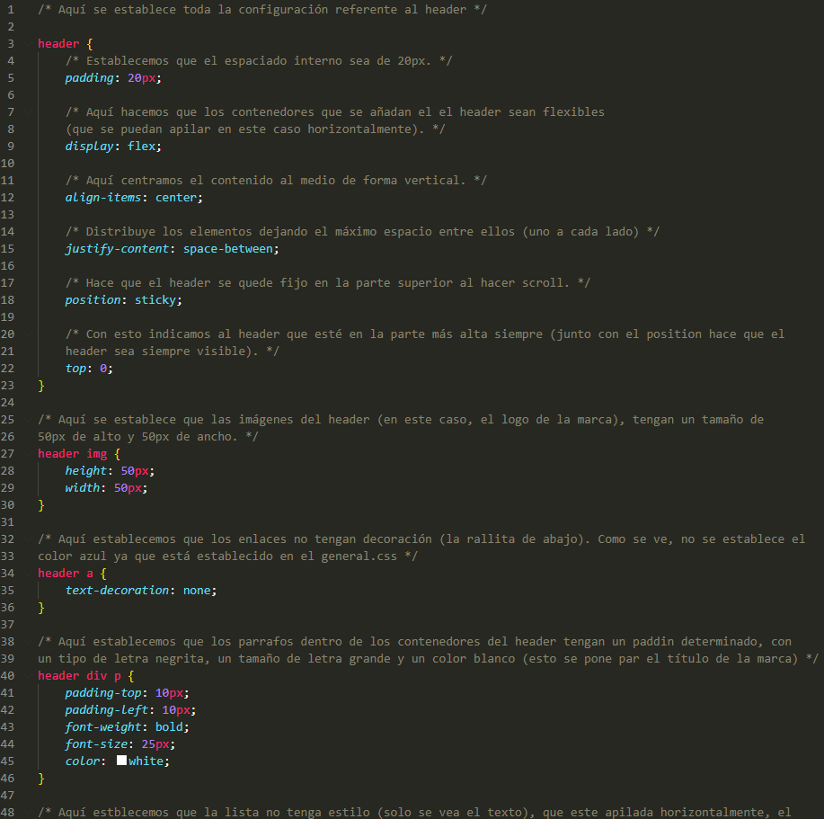Click the 'top' property on line 22
This screenshot has width=824, height=819.
pos(75,369)
